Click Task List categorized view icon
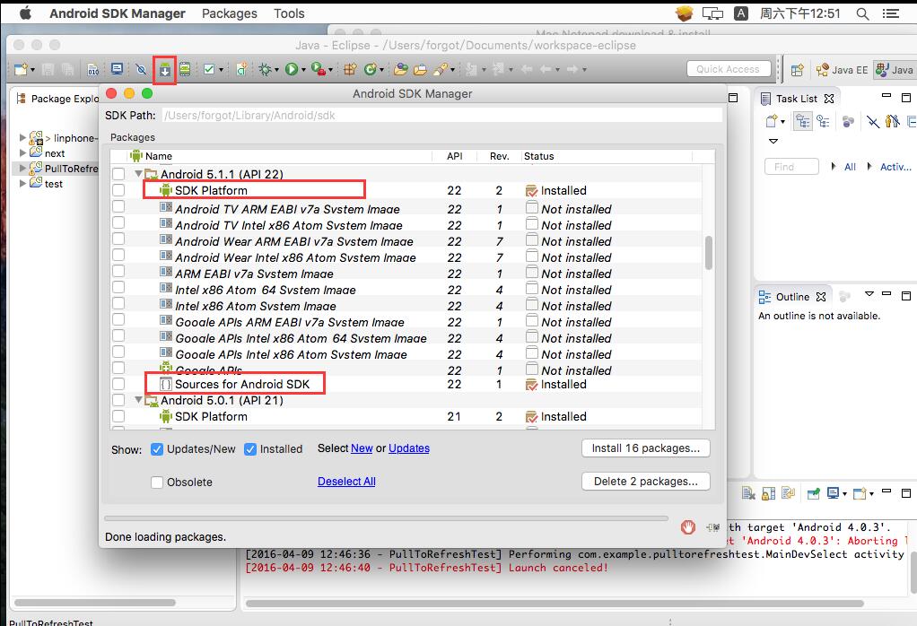This screenshot has height=626, width=917. click(803, 121)
